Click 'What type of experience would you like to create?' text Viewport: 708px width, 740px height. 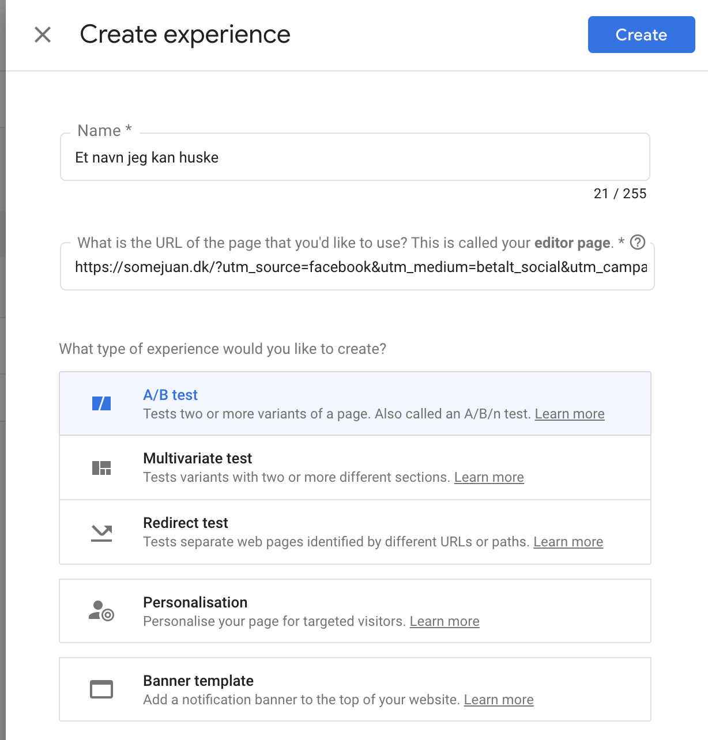click(x=223, y=349)
